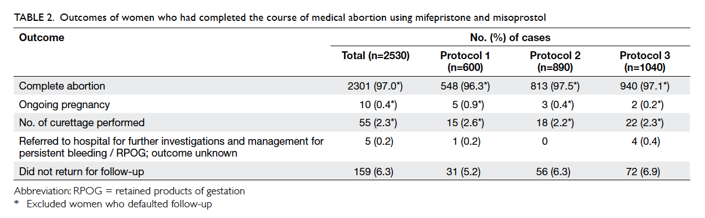Select the Outcome column header

pos(42,38)
